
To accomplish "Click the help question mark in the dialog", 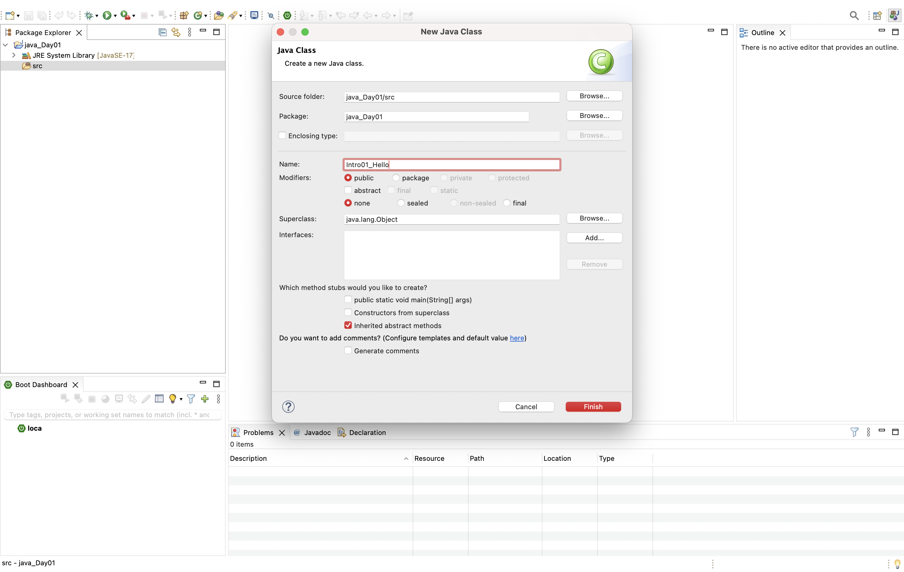I will (x=288, y=407).
